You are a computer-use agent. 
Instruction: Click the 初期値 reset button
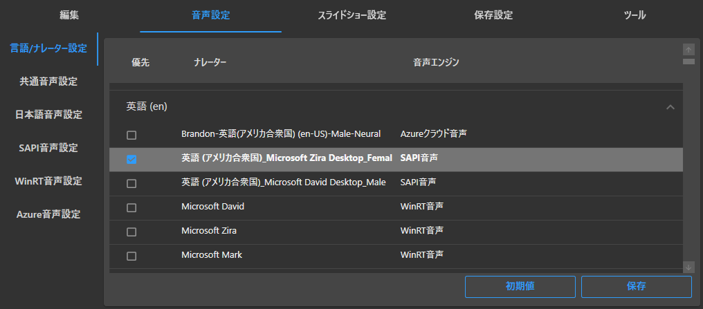[520, 285]
